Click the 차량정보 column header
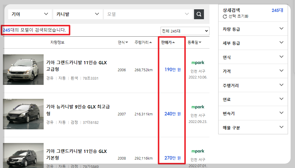 coord(57,42)
